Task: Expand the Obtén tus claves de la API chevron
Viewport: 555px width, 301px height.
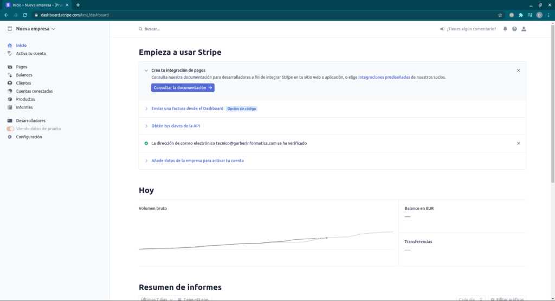Action: click(146, 126)
